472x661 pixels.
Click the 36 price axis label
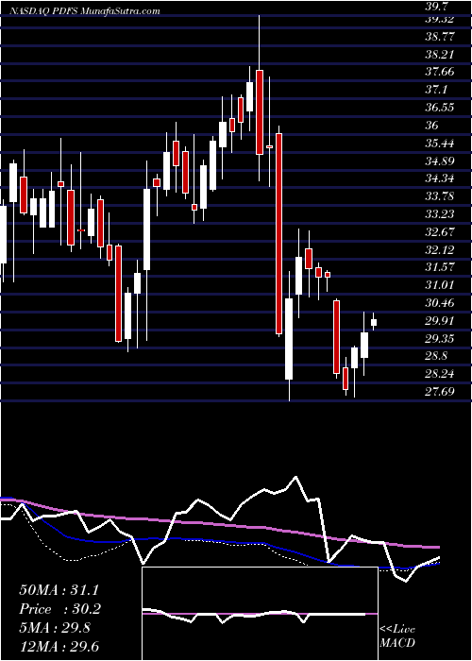pyautogui.click(x=433, y=126)
